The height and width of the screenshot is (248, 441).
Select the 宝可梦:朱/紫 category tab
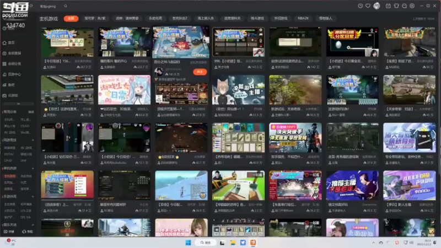point(95,18)
